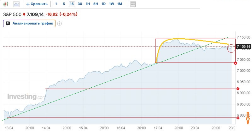Click the AI badge icon
The width and height of the screenshot is (252, 131).
tap(8, 23)
